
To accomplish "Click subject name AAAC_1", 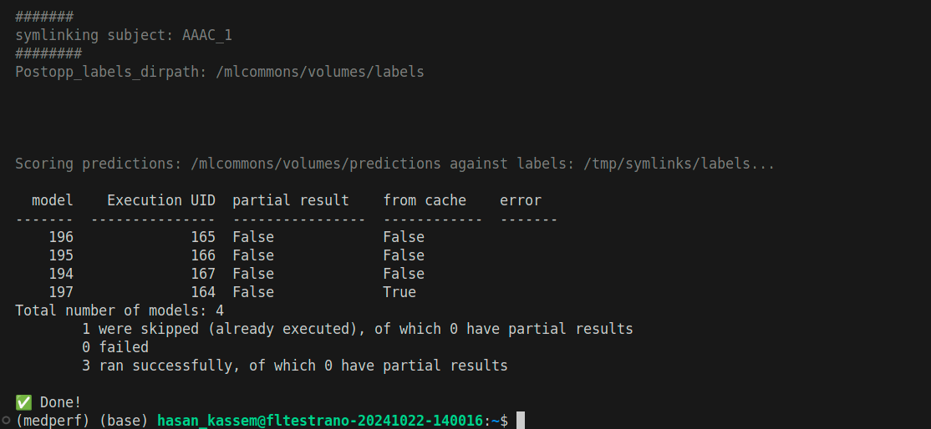I will pos(207,36).
